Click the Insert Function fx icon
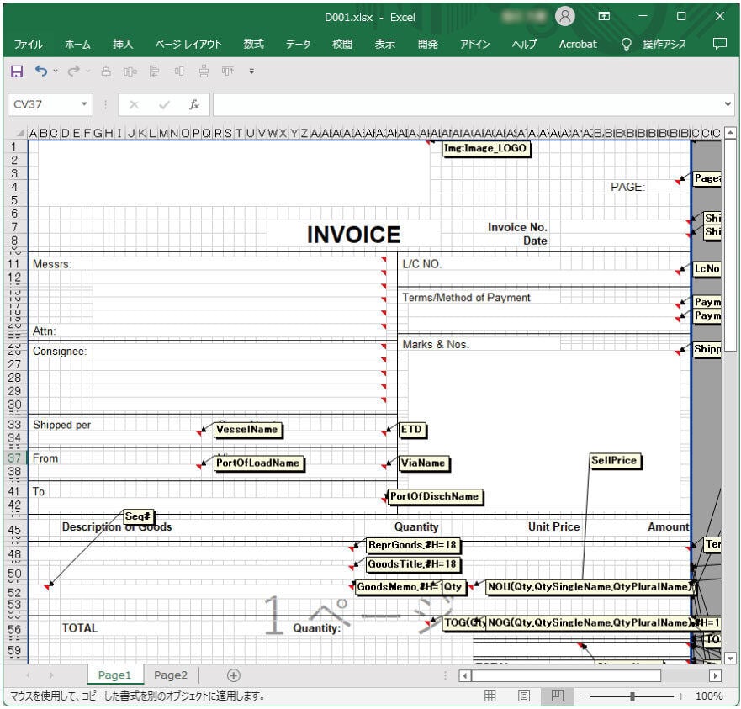Viewport: 741px width, 709px height. 194,104
